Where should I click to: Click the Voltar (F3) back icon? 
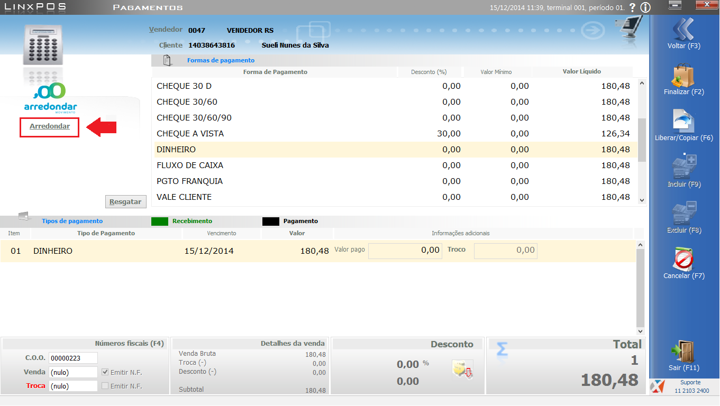[x=685, y=28]
